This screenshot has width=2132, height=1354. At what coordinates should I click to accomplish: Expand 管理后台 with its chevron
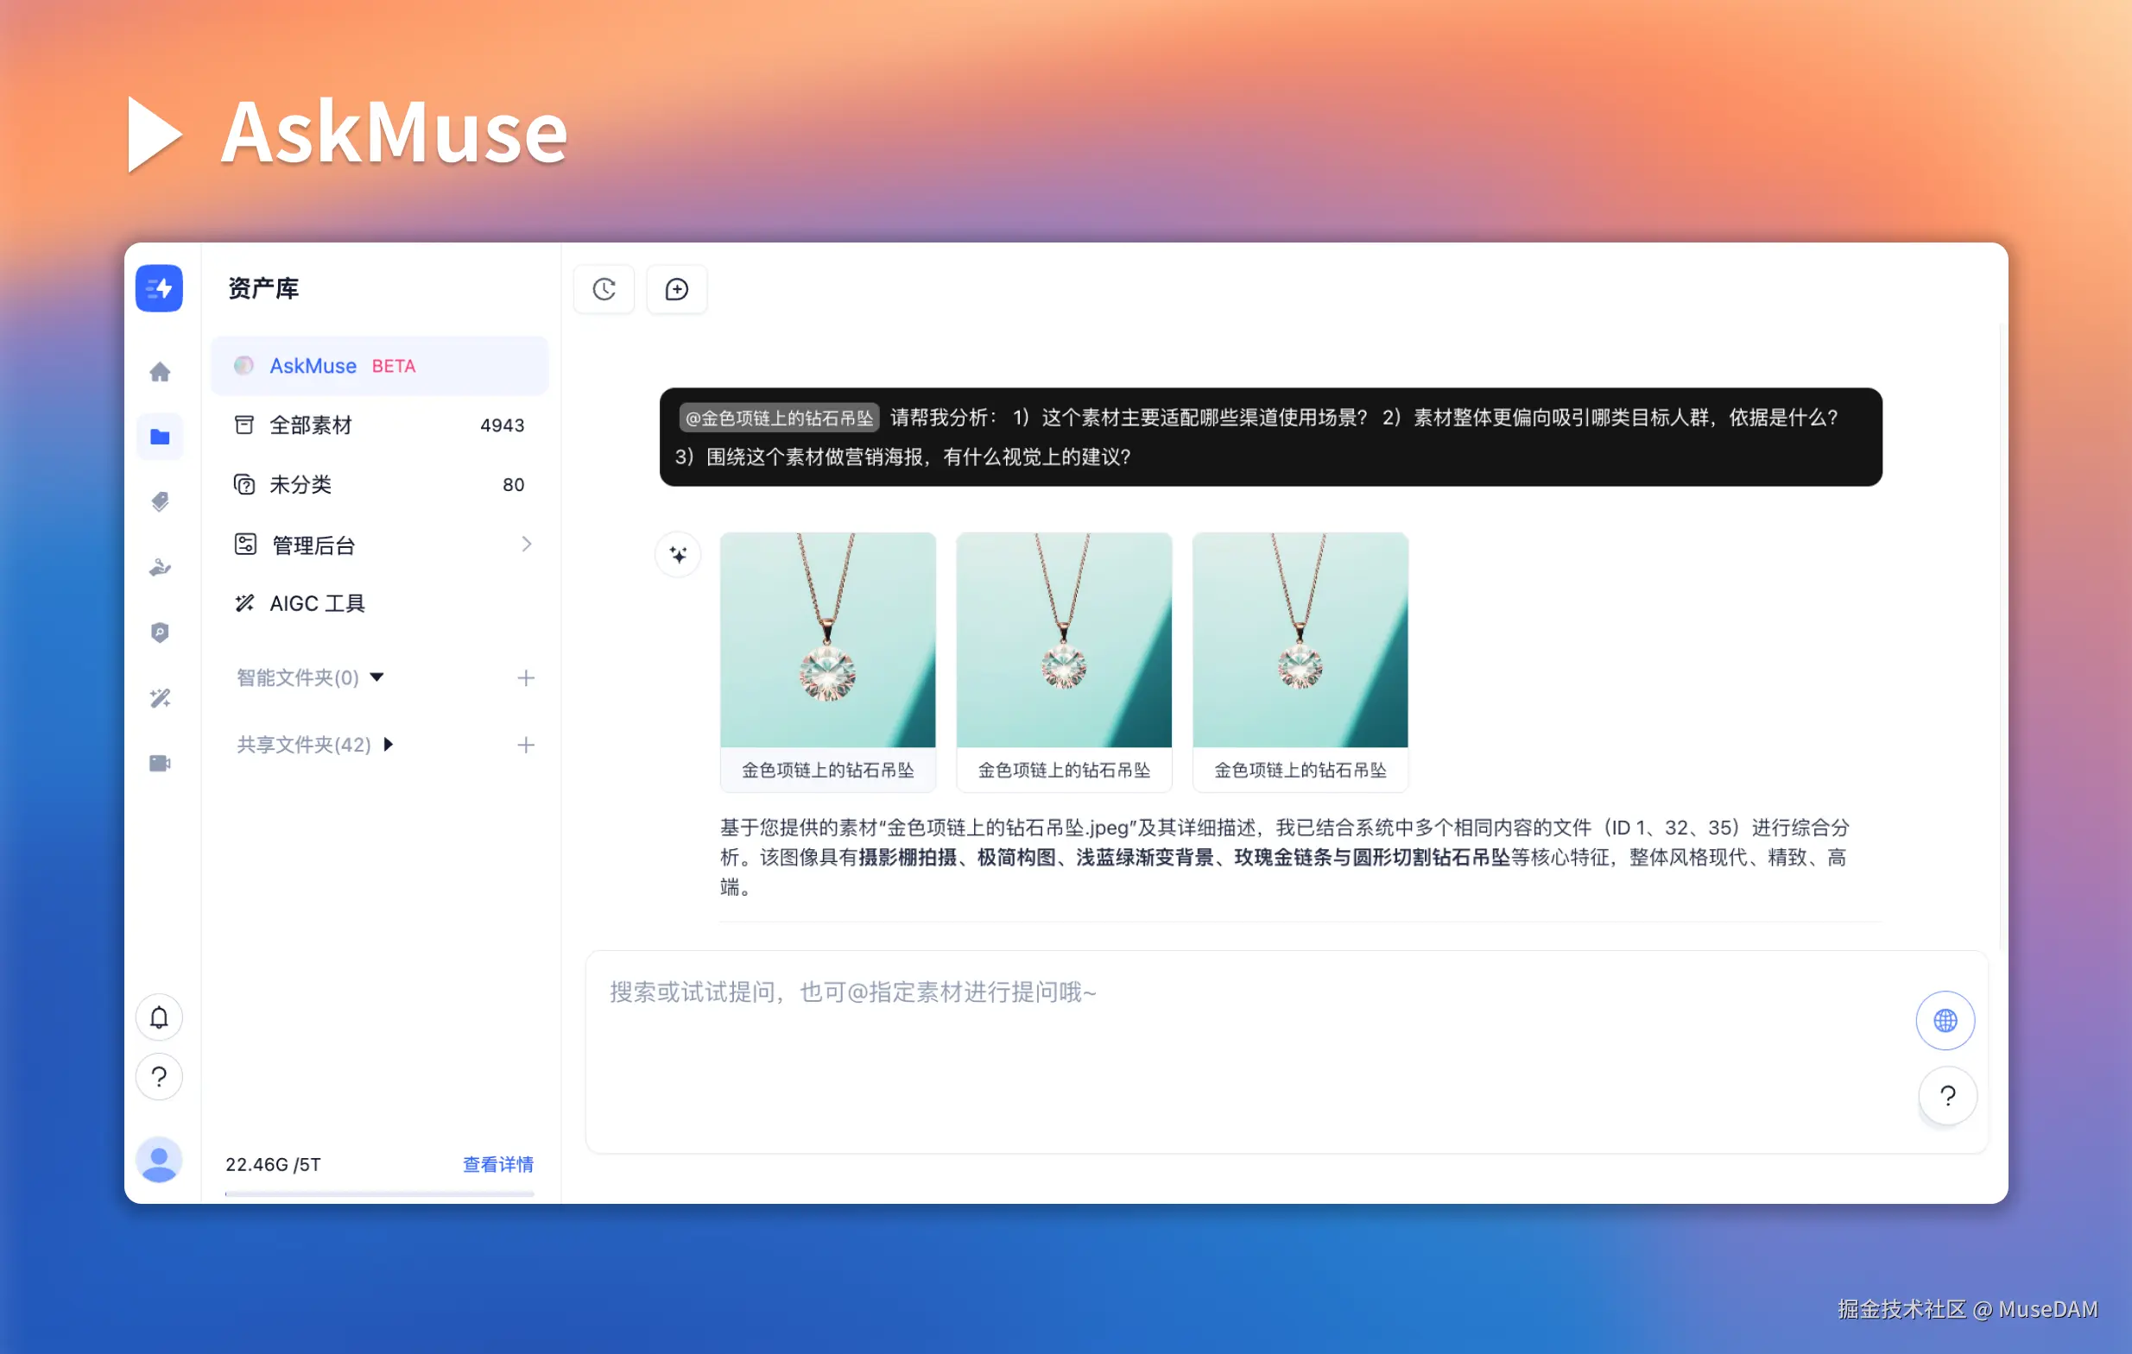(527, 544)
